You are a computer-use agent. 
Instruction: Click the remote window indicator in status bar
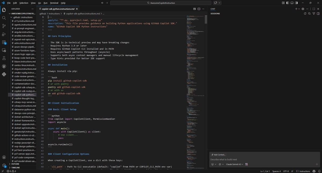click(2, 171)
